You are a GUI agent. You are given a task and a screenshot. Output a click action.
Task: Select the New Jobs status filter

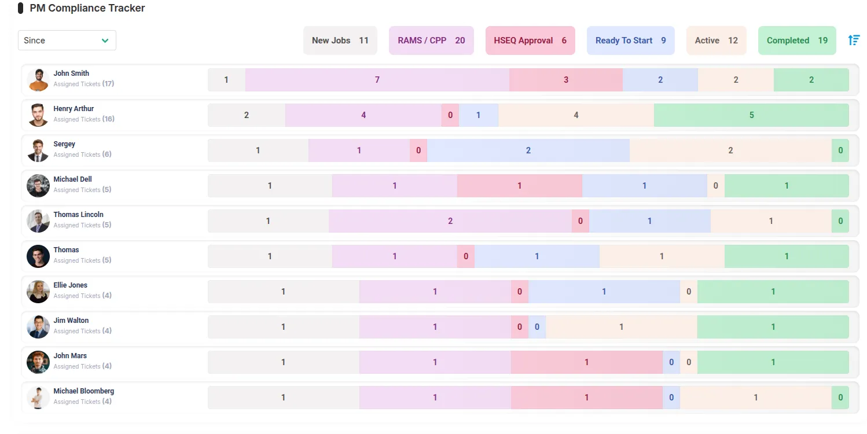pos(340,41)
